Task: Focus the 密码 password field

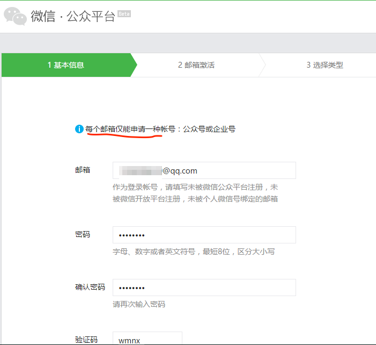Action: click(204, 235)
